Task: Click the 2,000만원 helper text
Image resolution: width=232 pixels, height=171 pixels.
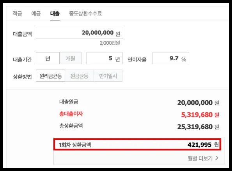Action: (x=110, y=43)
